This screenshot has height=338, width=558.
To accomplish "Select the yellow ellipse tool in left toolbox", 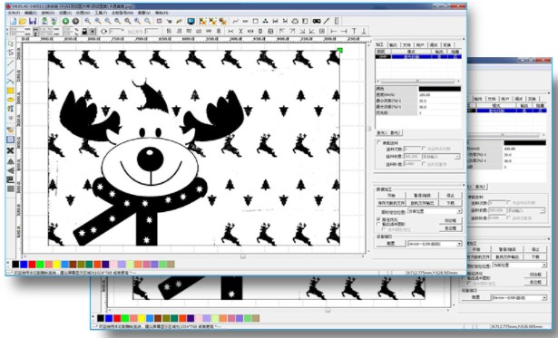I will click(x=11, y=100).
